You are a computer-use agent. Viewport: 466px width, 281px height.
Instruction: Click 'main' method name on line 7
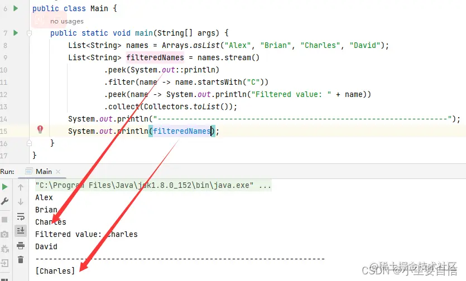[144, 33]
